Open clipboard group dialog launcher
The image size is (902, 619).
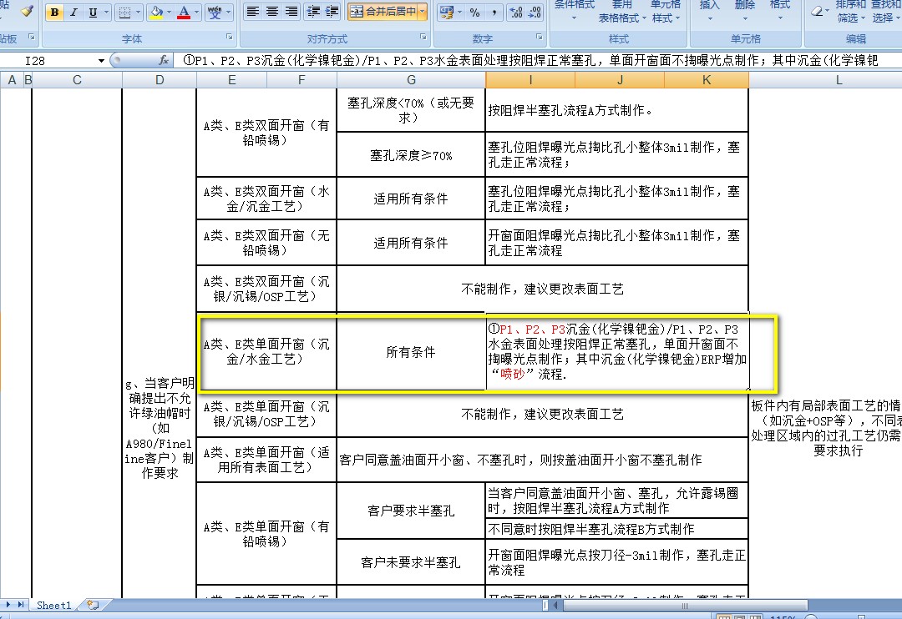32,37
